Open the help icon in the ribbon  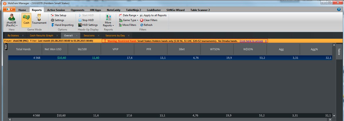pos(339,9)
